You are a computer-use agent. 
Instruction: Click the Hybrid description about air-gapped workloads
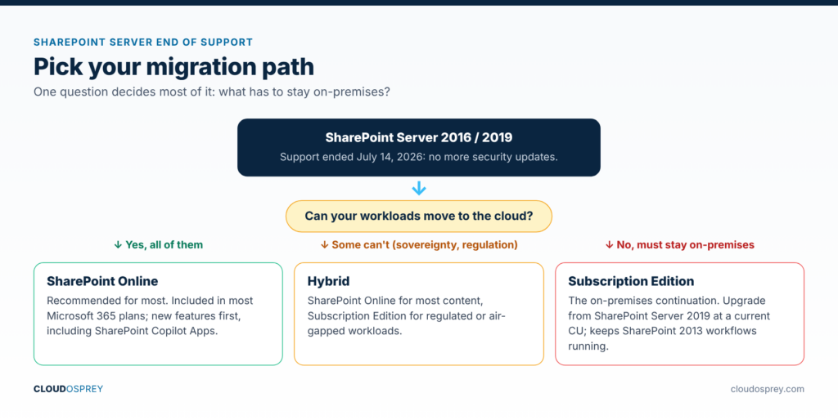tap(406, 315)
